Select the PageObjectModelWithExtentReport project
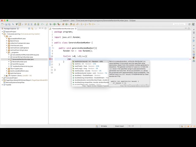Image resolution: width=196 pixels, height=147 pixels. [x=27, y=80]
